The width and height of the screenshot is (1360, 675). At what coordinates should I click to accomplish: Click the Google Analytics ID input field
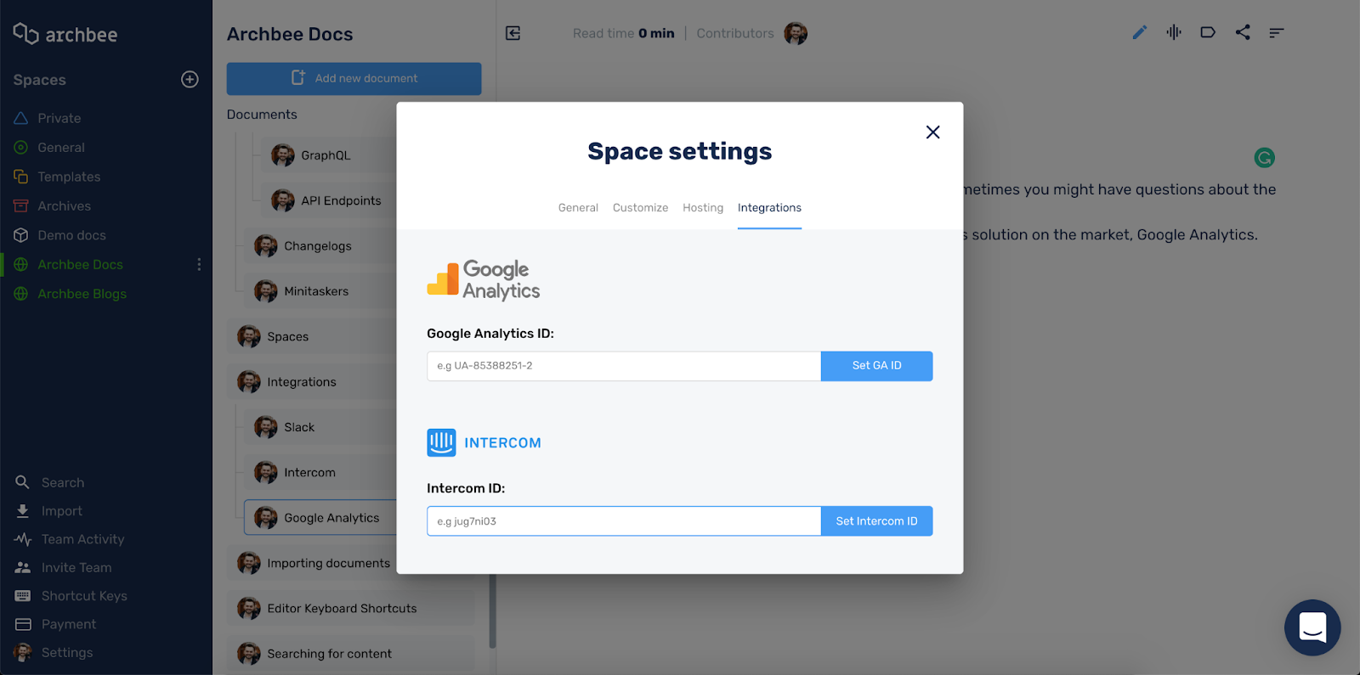click(623, 366)
